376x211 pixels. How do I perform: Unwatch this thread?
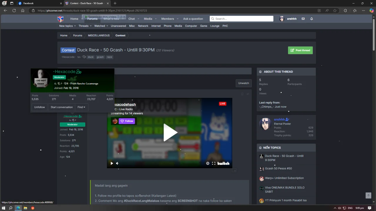pyautogui.click(x=244, y=83)
